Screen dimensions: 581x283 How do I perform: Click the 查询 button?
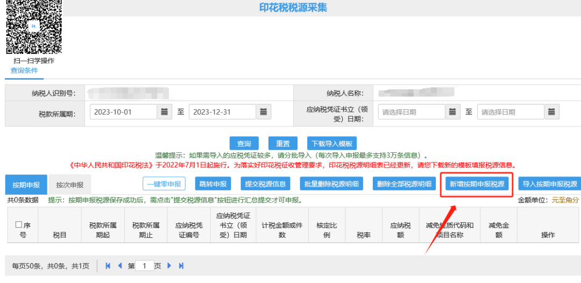244,144
